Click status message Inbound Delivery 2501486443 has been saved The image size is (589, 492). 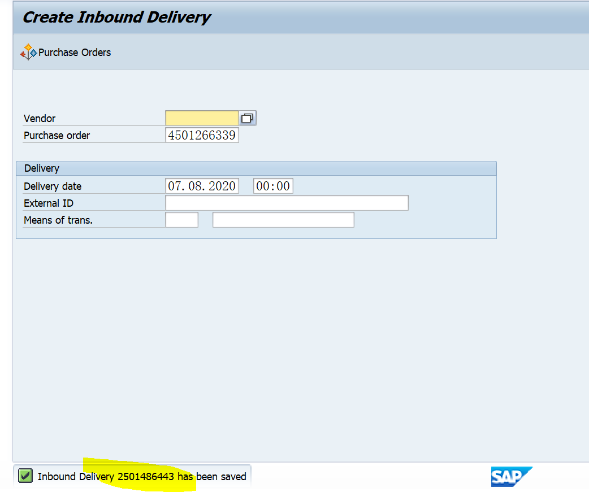(x=142, y=477)
